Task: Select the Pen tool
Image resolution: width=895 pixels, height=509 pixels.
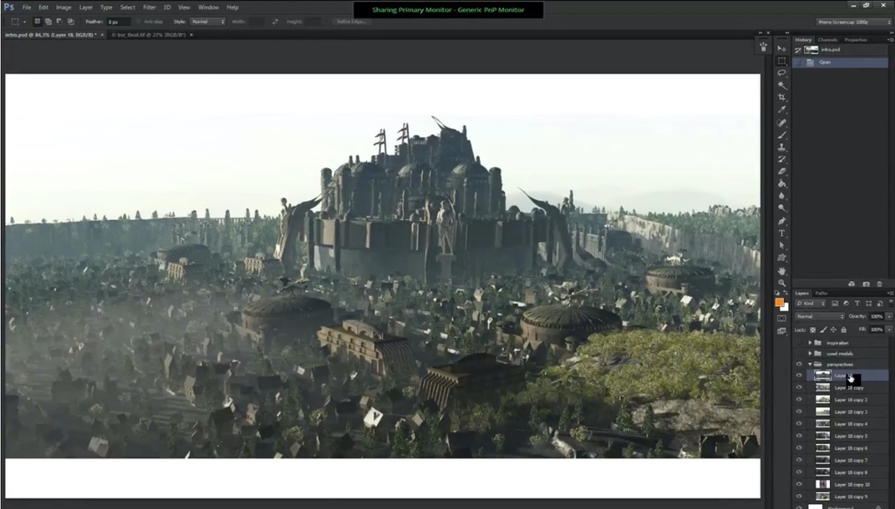Action: 782,221
